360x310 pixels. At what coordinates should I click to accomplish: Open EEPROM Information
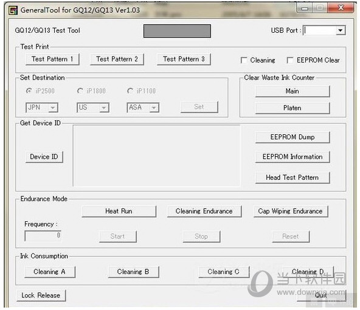[292, 157]
